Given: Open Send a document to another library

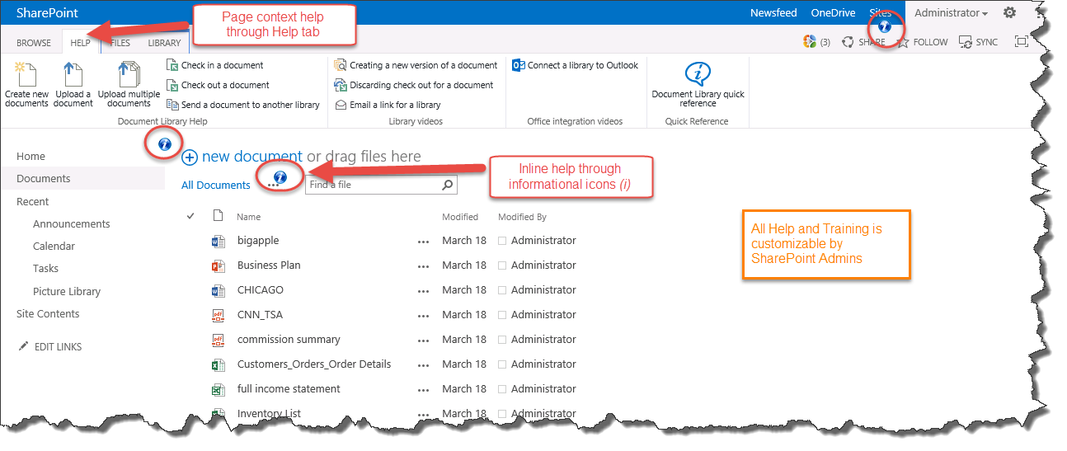Looking at the screenshot, I should (x=243, y=105).
